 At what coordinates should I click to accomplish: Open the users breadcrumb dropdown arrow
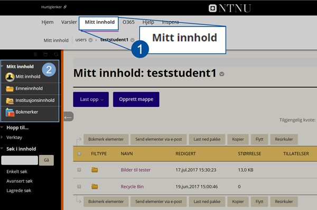click(x=90, y=40)
